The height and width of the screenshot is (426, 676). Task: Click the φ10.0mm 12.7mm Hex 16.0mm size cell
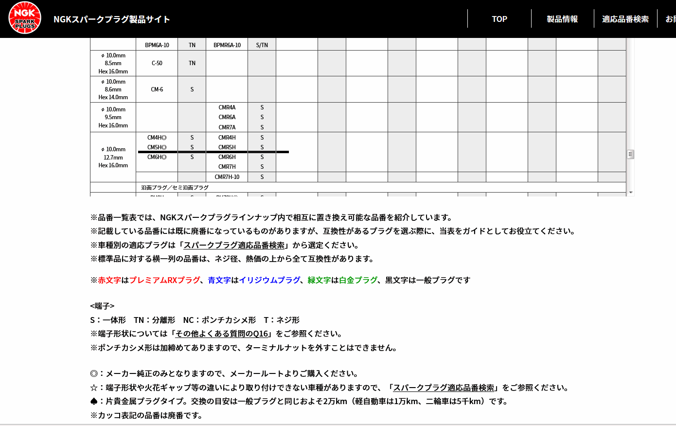tap(113, 157)
